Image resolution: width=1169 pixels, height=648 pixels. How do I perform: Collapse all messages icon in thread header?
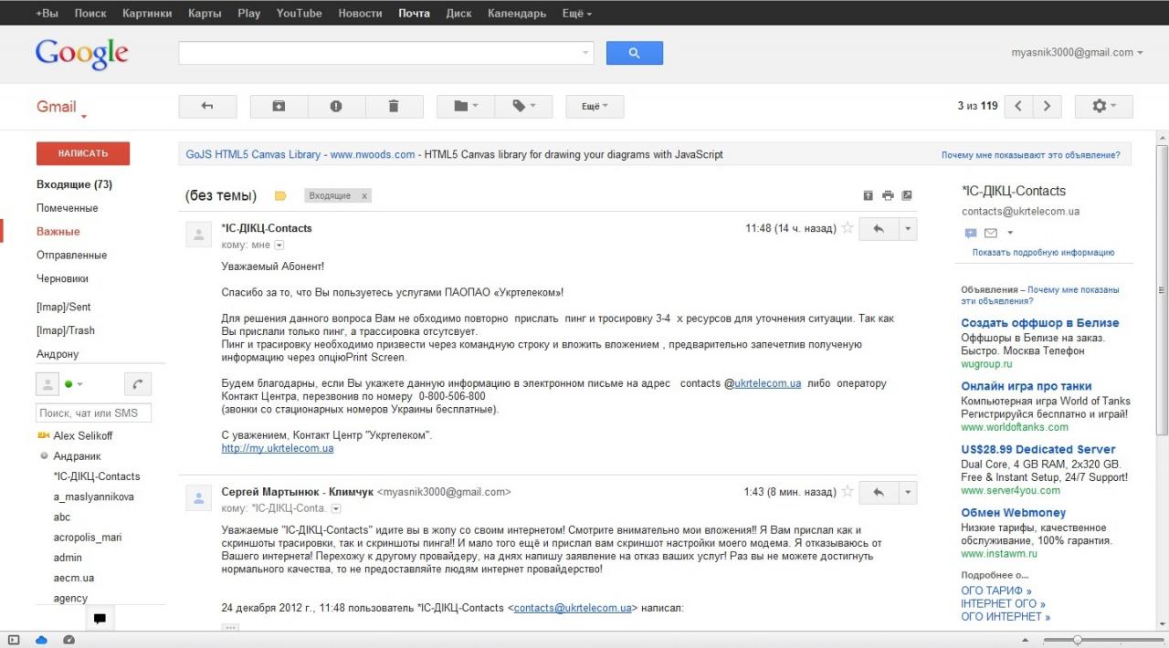pyautogui.click(x=868, y=195)
